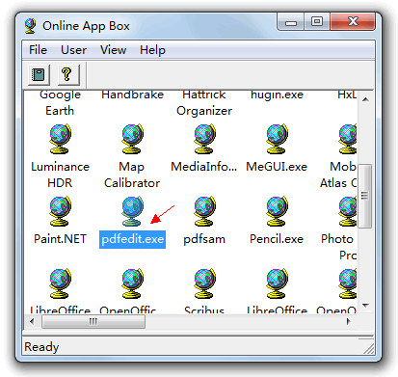Viewport: 398px width, 377px height.
Task: Click the Ready status bar text
Action: [x=41, y=347]
